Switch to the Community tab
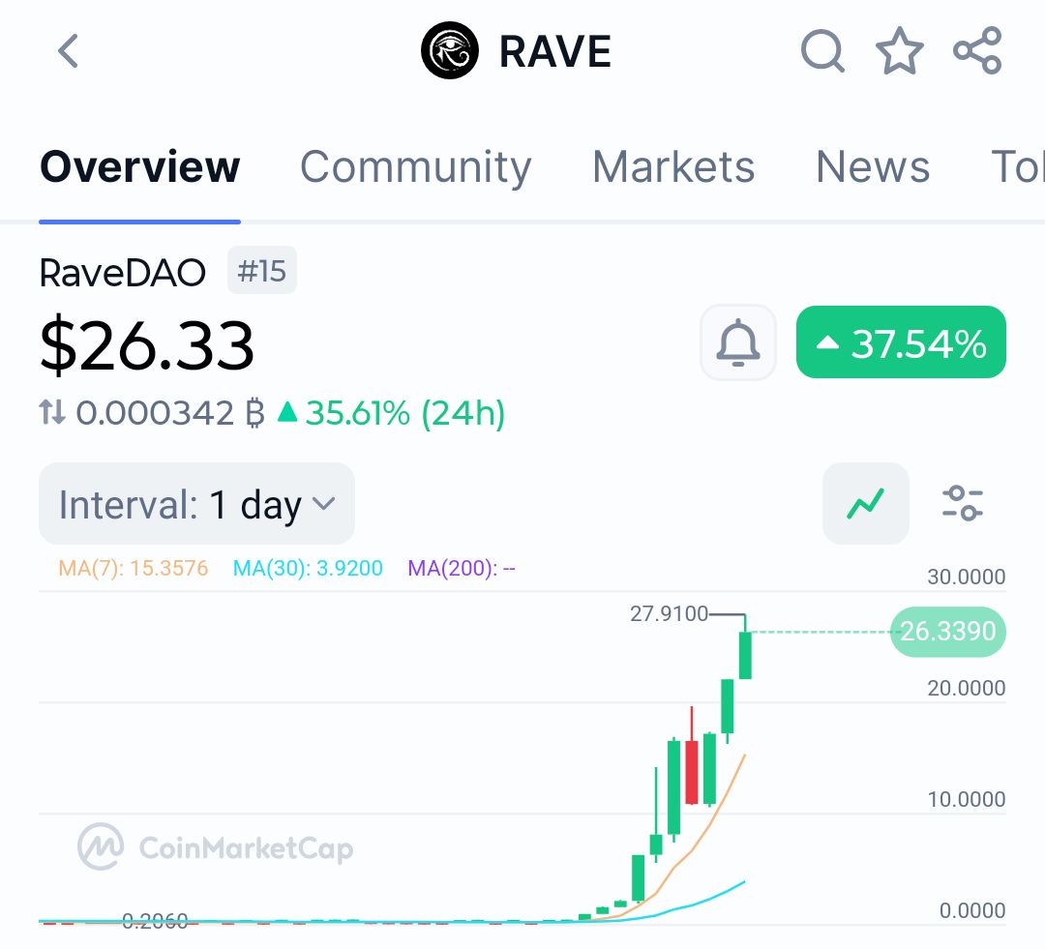Image resolution: width=1045 pixels, height=949 pixels. coord(416,166)
